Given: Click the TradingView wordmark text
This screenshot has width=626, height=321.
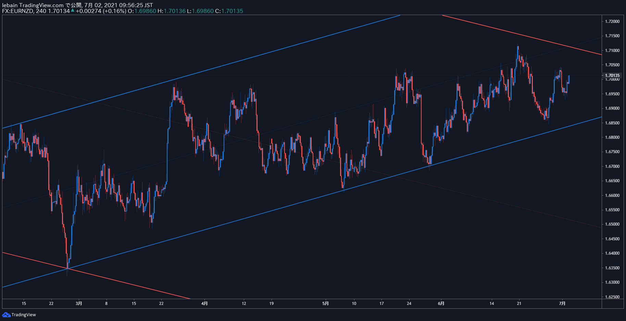Looking at the screenshot, I should pos(24,315).
